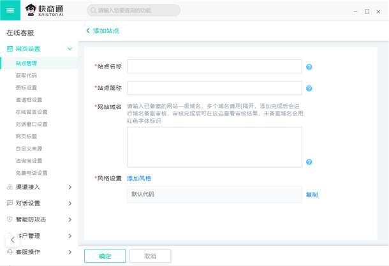Expand the 智能防攻击 section arrow

point(70,219)
